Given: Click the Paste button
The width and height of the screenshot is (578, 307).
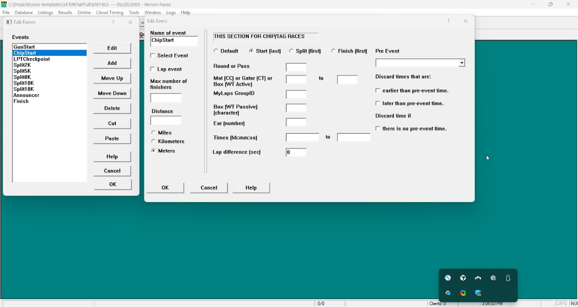Looking at the screenshot, I should point(112,138).
